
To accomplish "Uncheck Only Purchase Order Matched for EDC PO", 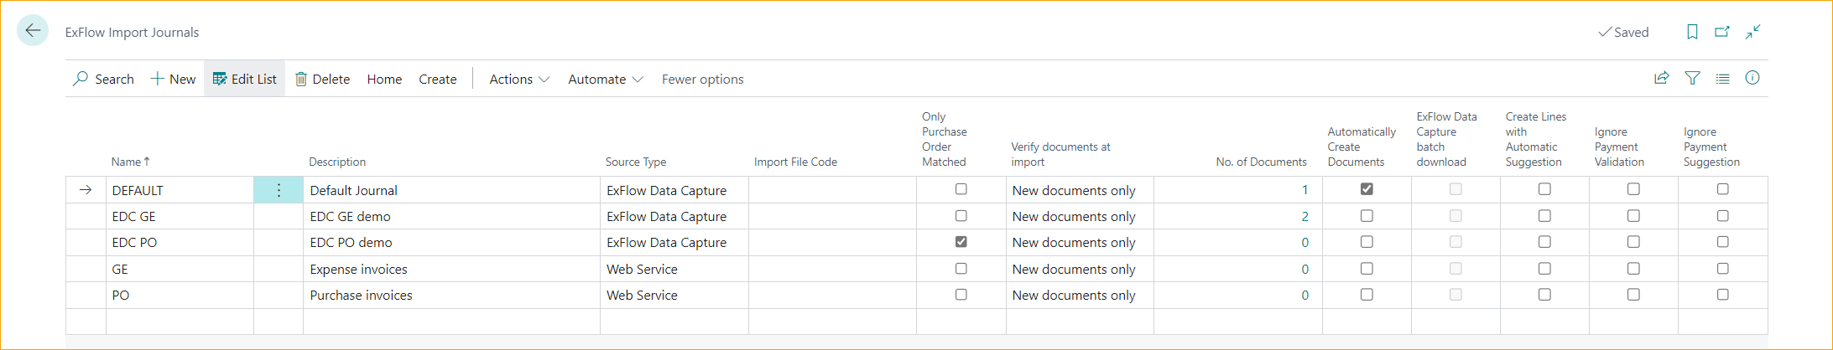I will [x=961, y=242].
